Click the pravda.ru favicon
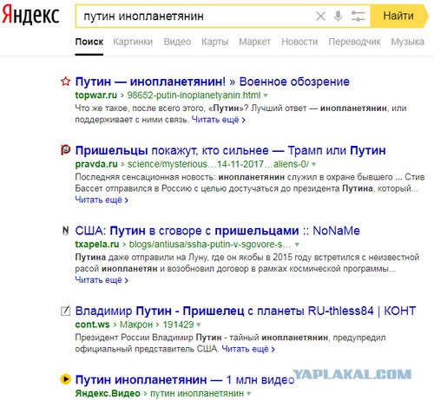 coord(66,150)
